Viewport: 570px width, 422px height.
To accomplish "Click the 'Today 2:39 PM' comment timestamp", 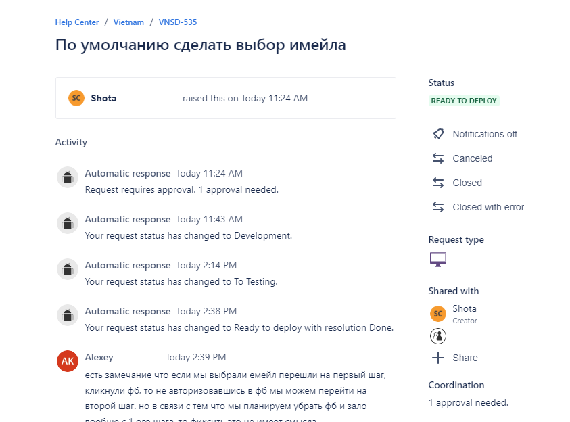I will click(x=196, y=357).
